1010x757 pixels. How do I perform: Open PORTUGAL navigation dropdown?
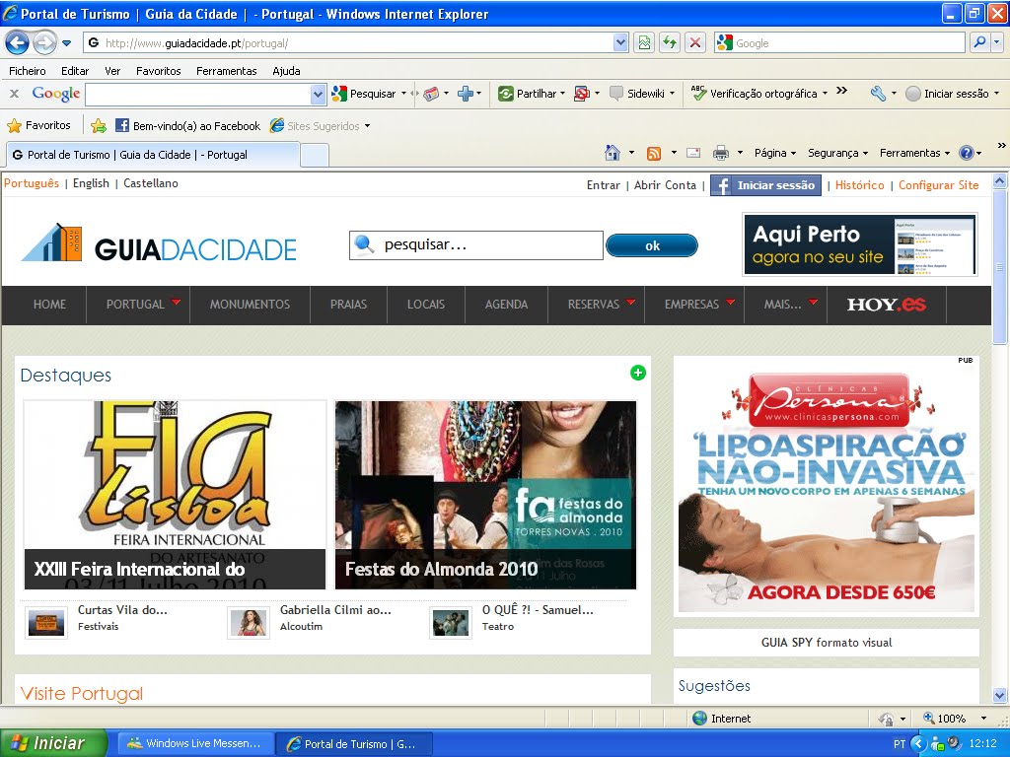pyautogui.click(x=138, y=304)
